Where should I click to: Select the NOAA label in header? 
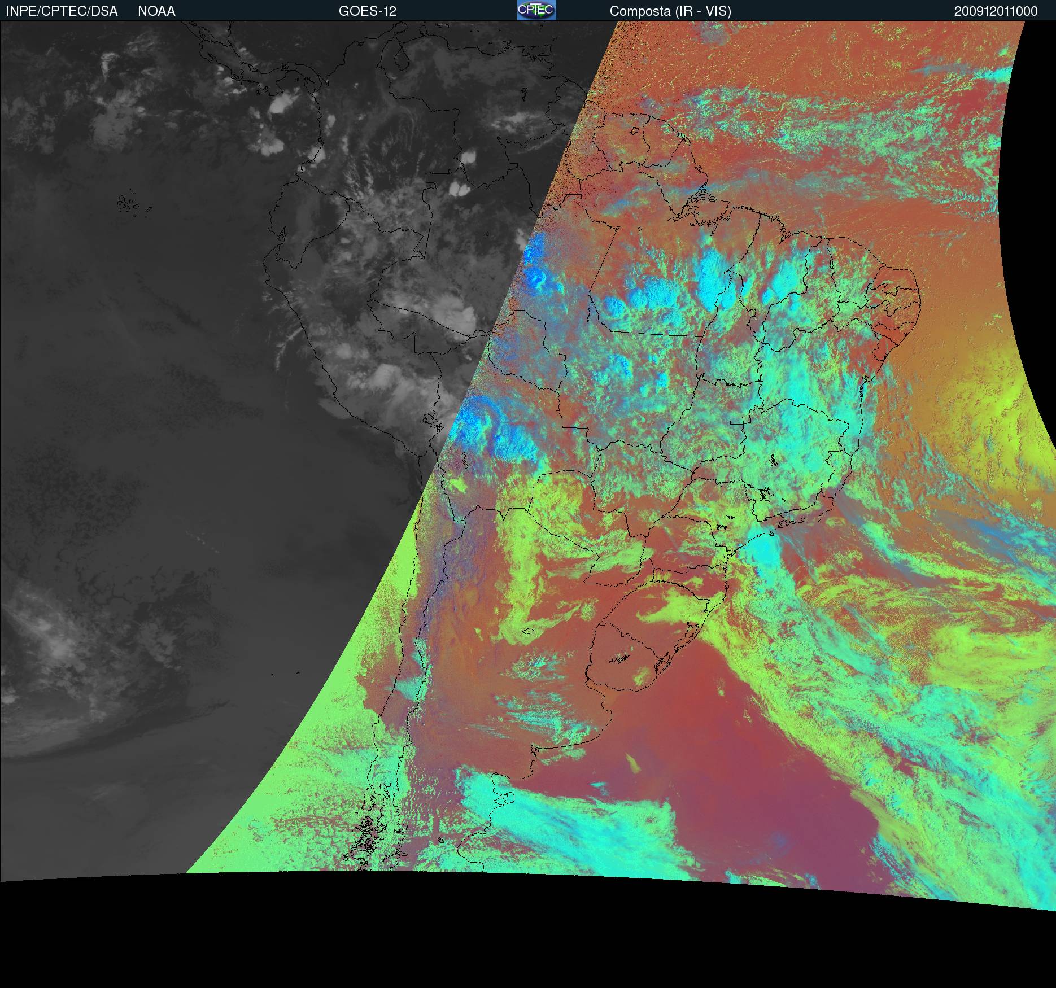[x=156, y=11]
